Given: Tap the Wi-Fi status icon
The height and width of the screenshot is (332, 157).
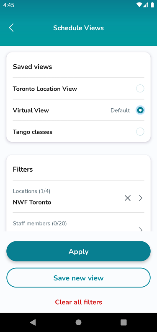Looking at the screenshot, I should pos(139,5).
